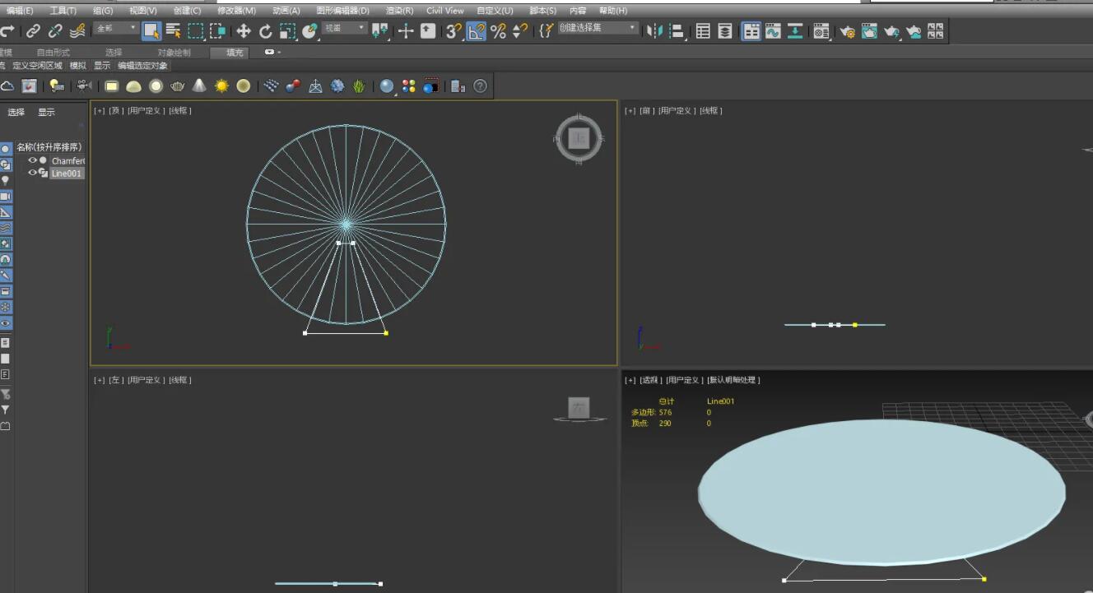The width and height of the screenshot is (1093, 593).
Task: Open the scene explorer 显示 menu
Action: [x=46, y=113]
